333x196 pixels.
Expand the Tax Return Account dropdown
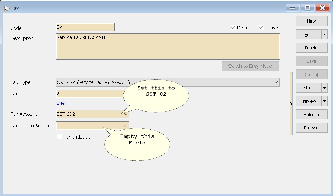pyautogui.click(x=126, y=126)
